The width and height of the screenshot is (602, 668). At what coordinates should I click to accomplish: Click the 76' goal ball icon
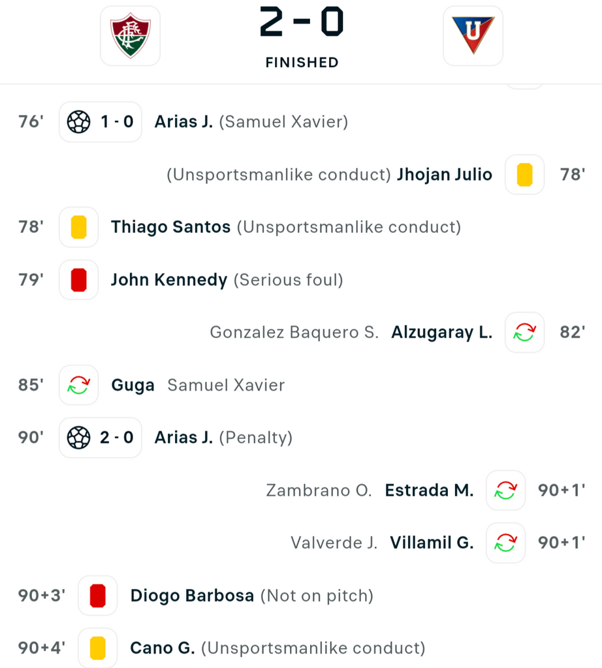tap(79, 122)
